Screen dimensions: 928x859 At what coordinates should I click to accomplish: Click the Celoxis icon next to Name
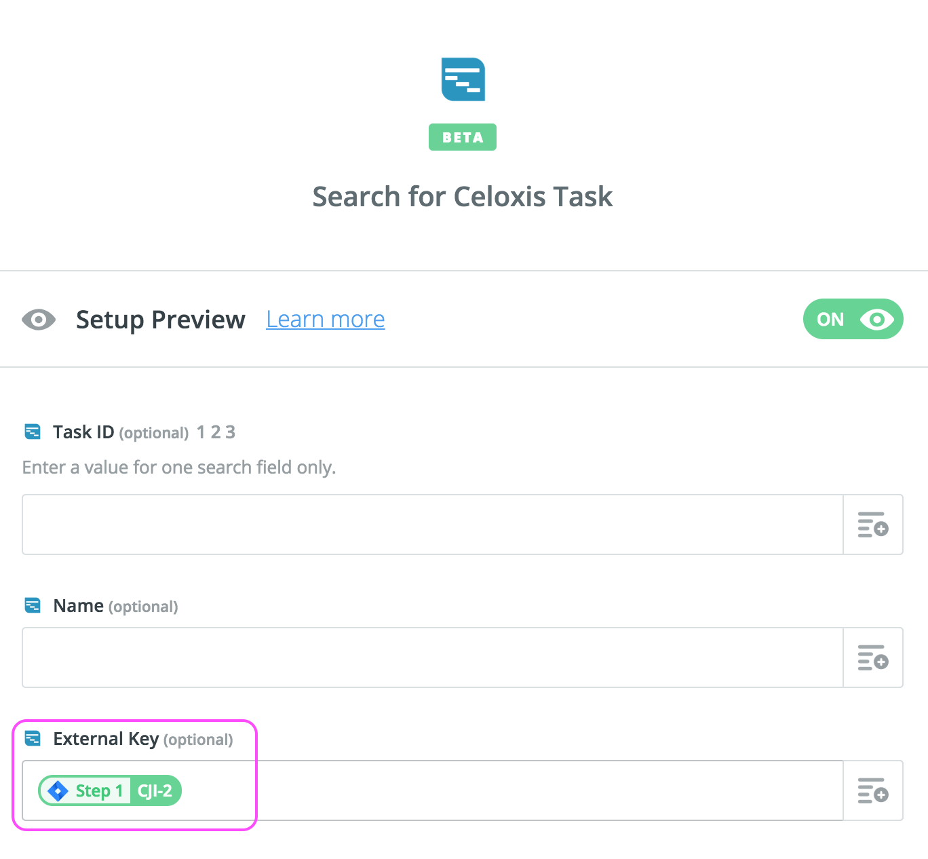(x=33, y=605)
